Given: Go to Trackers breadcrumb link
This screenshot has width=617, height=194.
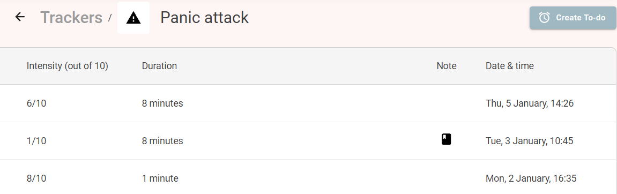Looking at the screenshot, I should coord(71,18).
